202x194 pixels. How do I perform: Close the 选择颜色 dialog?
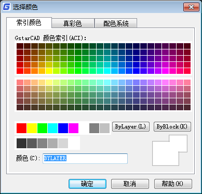pyautogui.click(x=191, y=7)
